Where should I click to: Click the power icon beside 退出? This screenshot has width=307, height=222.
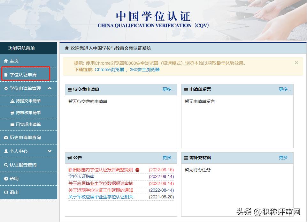[x=6, y=192]
